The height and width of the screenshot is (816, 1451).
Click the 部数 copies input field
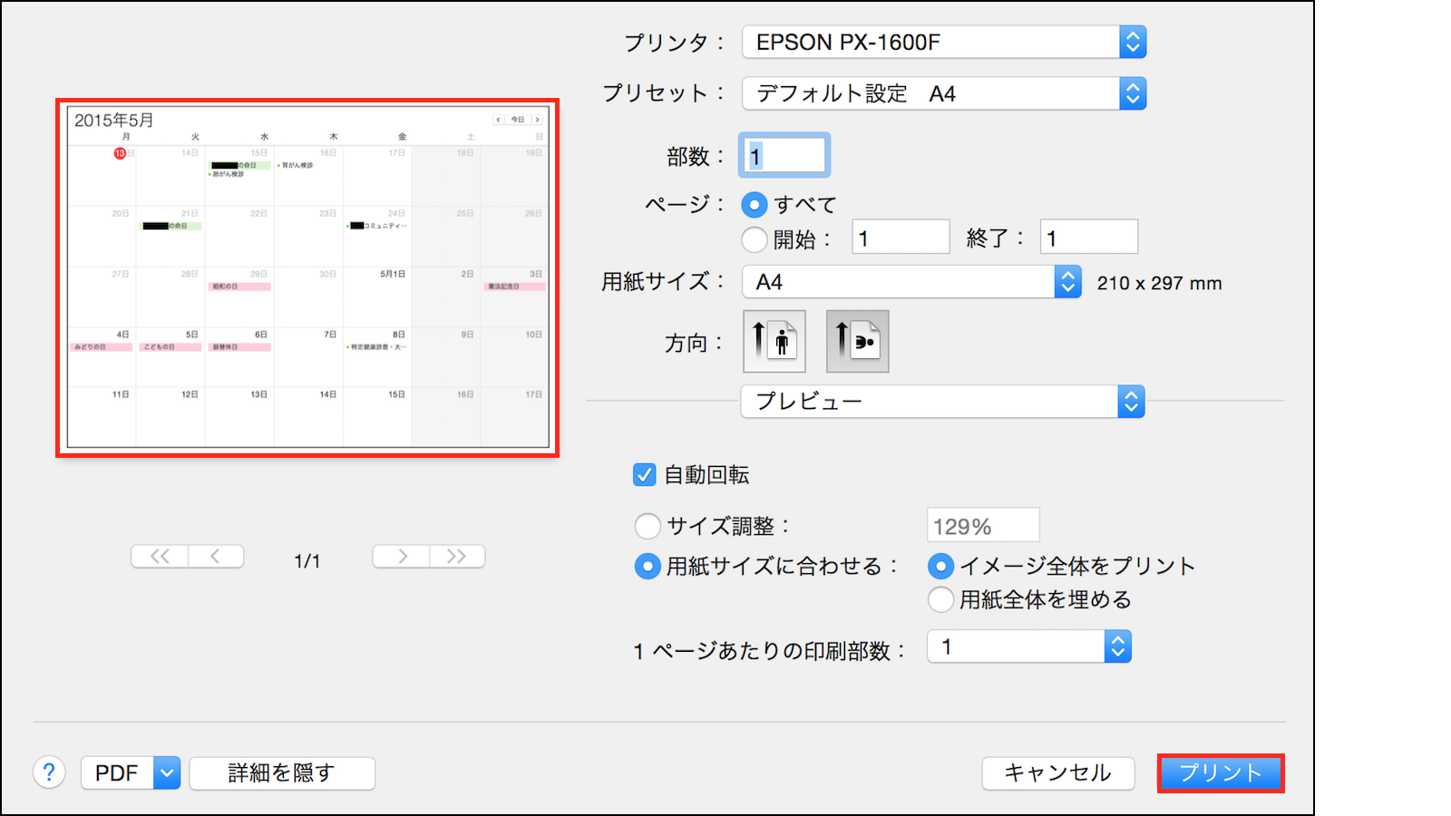click(x=785, y=156)
